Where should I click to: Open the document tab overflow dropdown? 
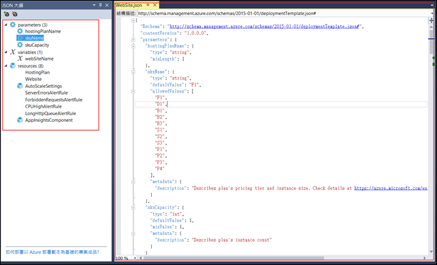coord(432,5)
